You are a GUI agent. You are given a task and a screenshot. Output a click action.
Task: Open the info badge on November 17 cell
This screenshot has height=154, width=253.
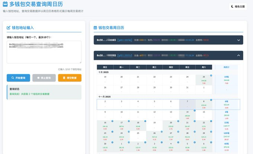point(129,121)
